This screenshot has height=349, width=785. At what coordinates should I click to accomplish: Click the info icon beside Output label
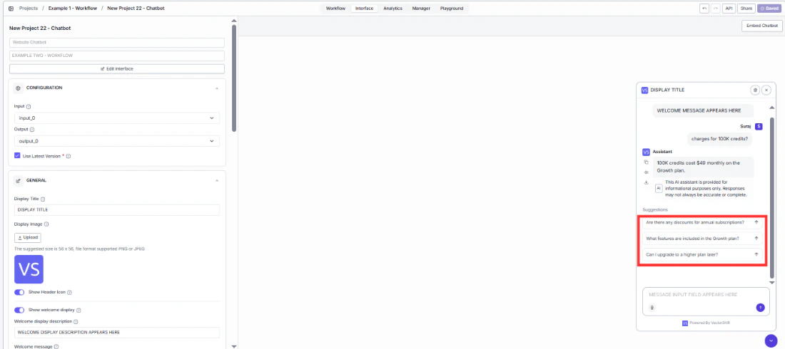(x=32, y=130)
